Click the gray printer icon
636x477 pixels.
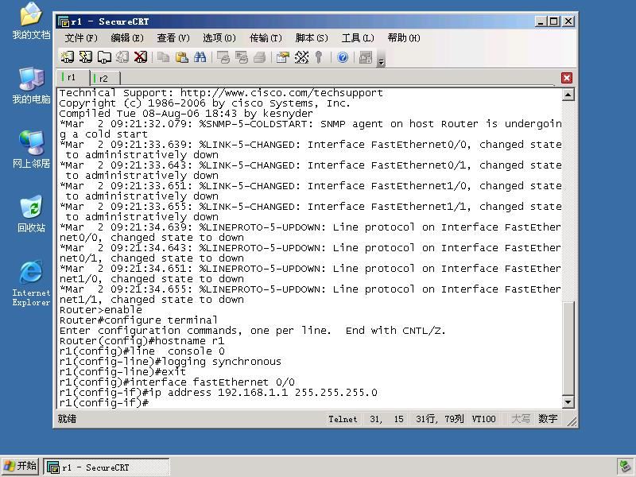tap(260, 57)
